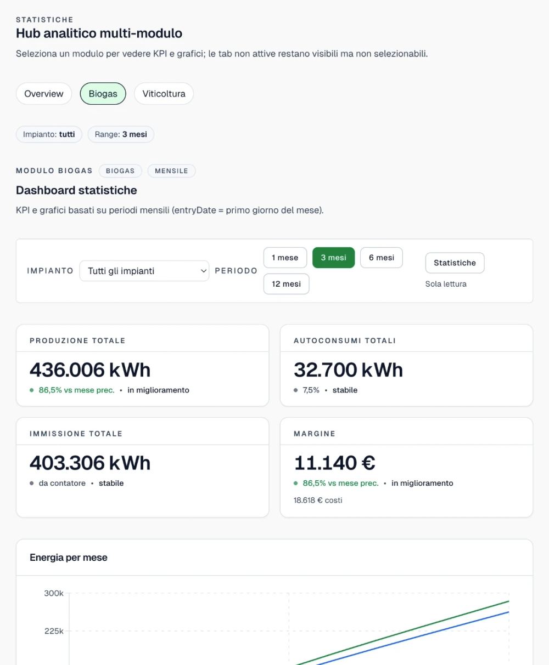
Task: Click the '32.700 kWh' autoconsumi value
Action: tap(349, 370)
